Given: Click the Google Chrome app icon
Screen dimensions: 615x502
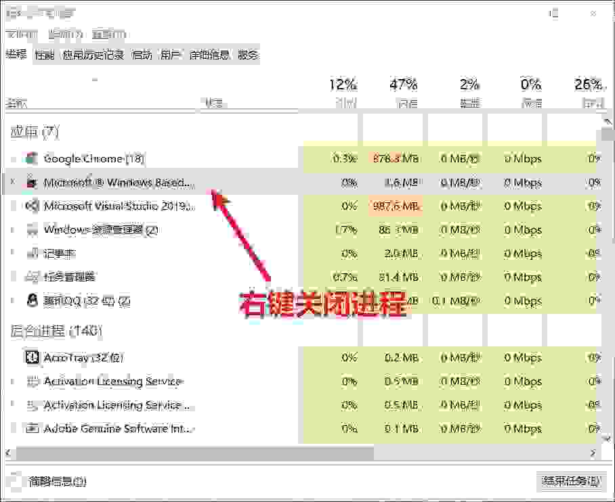Looking at the screenshot, I should click(31, 159).
